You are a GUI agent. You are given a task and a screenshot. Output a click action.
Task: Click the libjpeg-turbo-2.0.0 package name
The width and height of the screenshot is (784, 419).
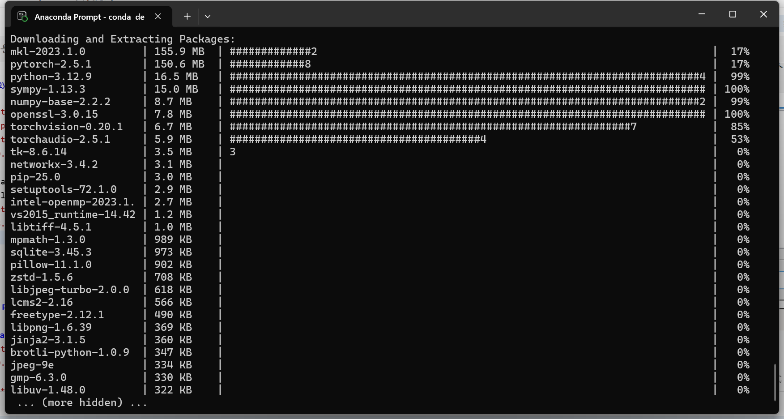click(70, 290)
